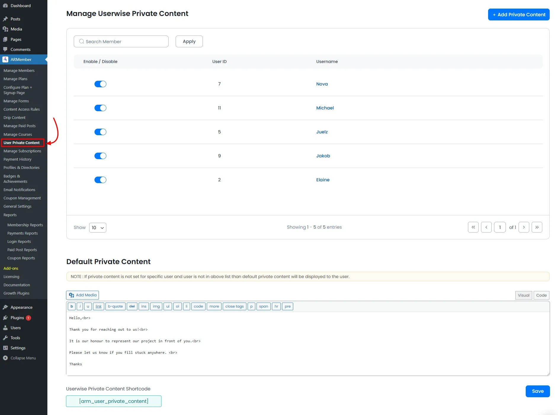Jump to last page with double-arrow icon

pos(537,227)
